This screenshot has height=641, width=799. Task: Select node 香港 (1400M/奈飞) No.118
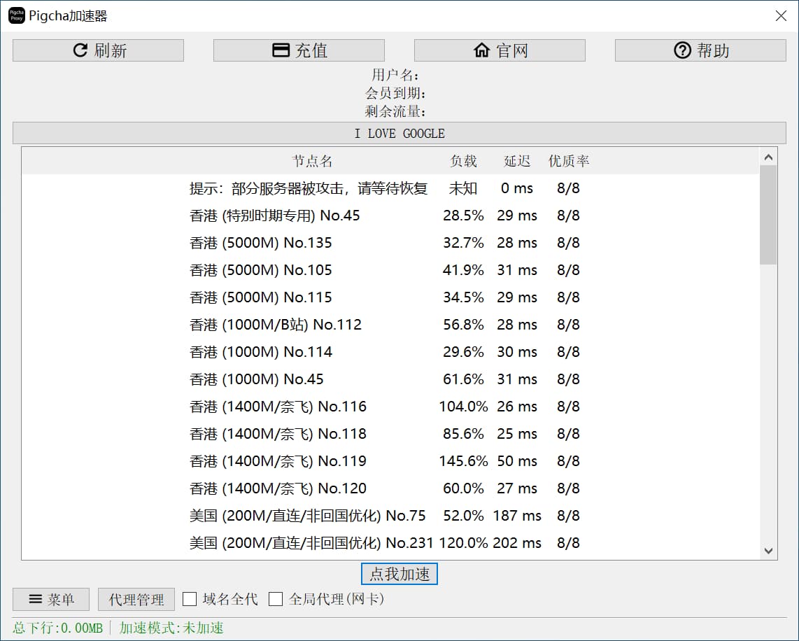click(278, 434)
